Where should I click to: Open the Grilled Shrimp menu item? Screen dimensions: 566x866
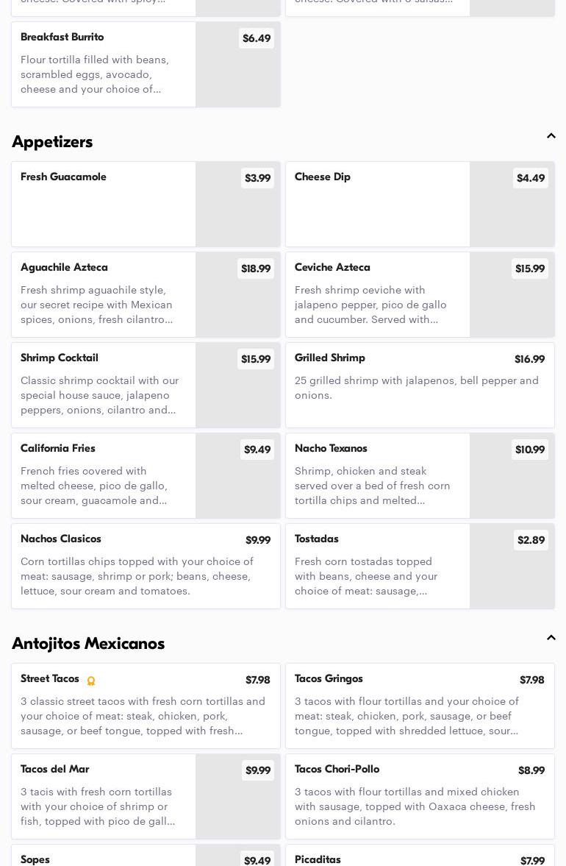pos(420,385)
